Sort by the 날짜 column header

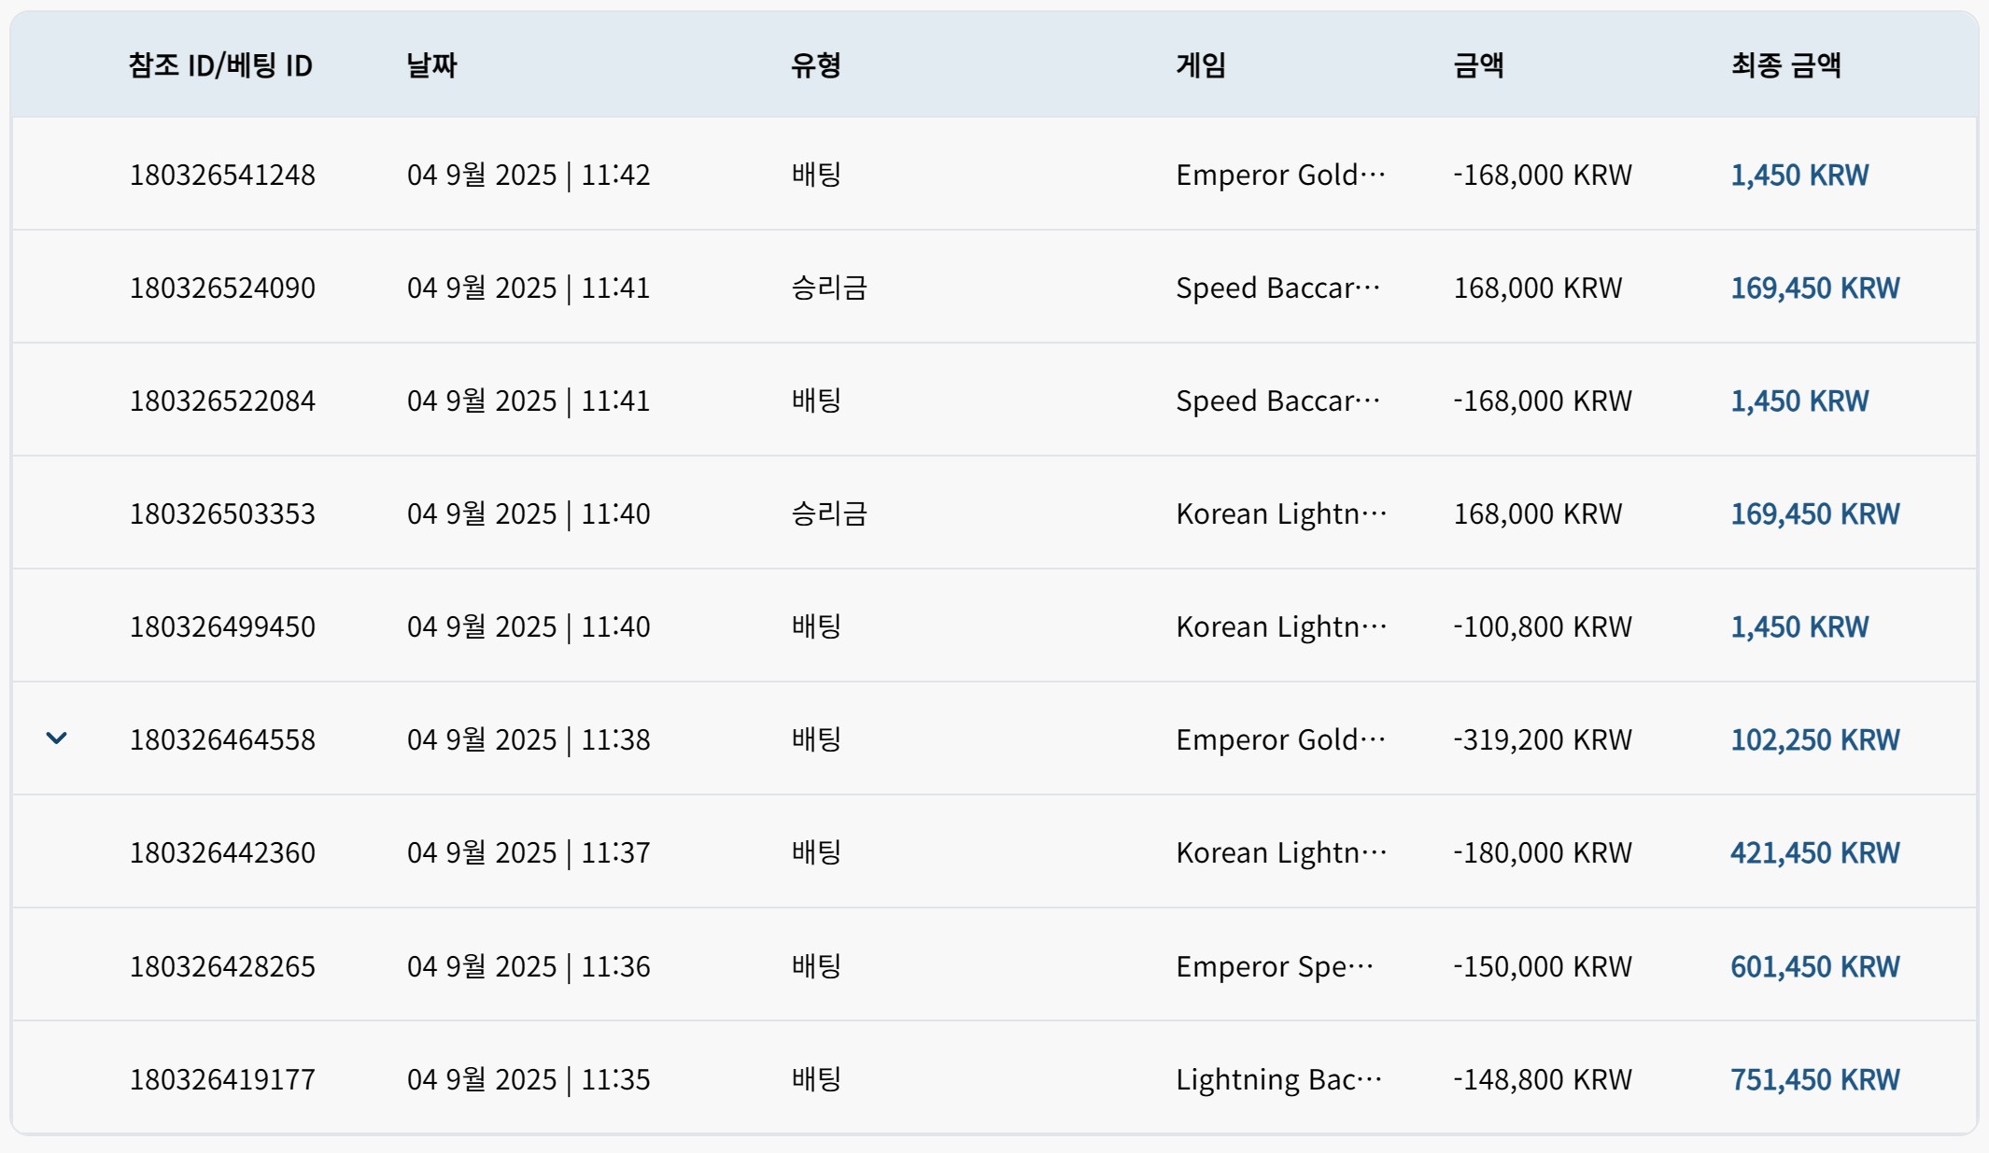(x=431, y=65)
